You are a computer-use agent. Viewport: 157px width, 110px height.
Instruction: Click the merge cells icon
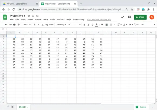pos(111,25)
